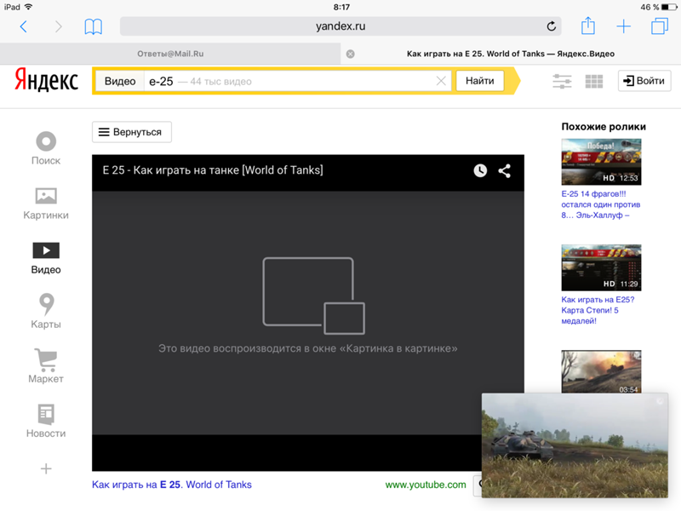The width and height of the screenshot is (681, 511).
Task: Close the Яндекс.Видео tab
Action: tap(351, 54)
